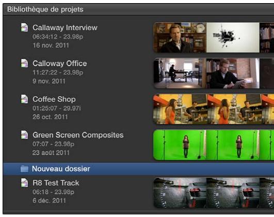Click the R8 Test Track project icon
Image resolution: width=274 pixels, height=217 pixels.
point(24,183)
